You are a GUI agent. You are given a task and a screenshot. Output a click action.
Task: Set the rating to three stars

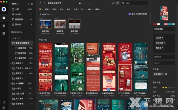point(169,87)
